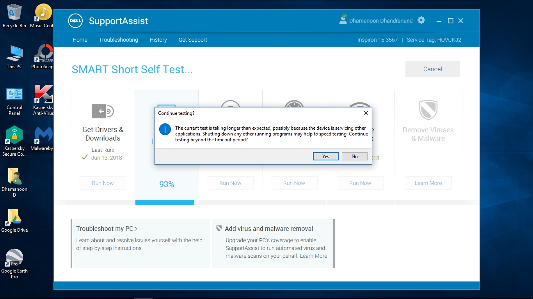This screenshot has width=533, height=299.
Task: Click the Add virus and malware removal heading
Action: pyautogui.click(x=269, y=229)
